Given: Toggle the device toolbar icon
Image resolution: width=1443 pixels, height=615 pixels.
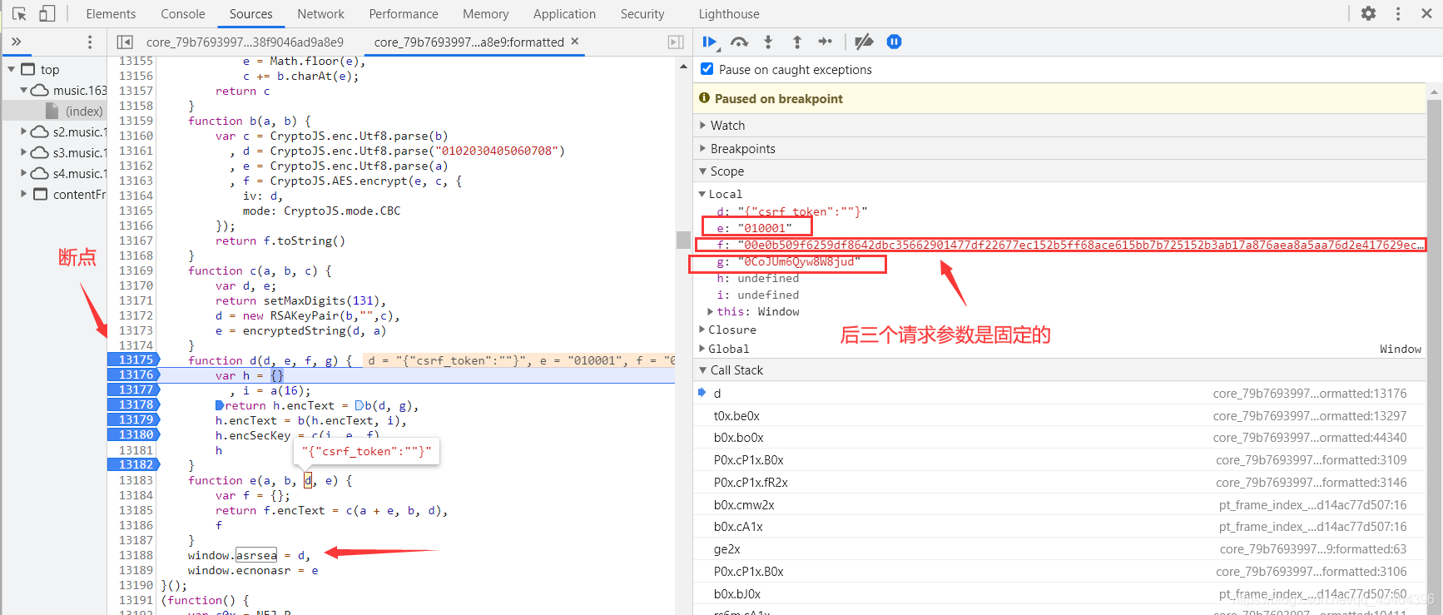Looking at the screenshot, I should [47, 14].
